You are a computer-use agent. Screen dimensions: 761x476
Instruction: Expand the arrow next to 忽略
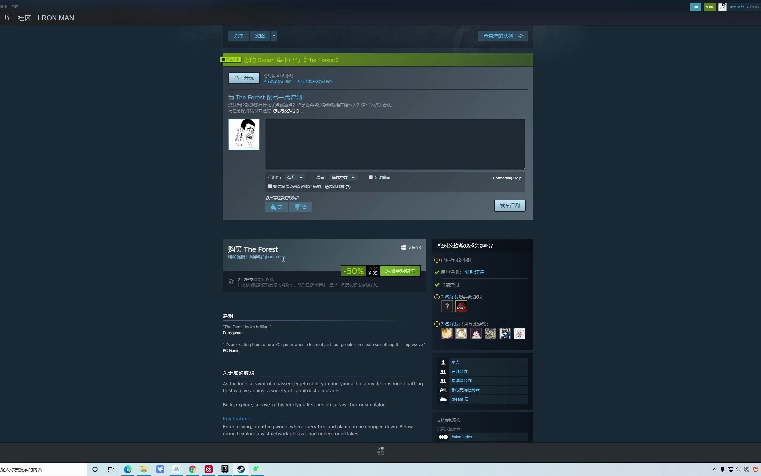click(x=273, y=36)
